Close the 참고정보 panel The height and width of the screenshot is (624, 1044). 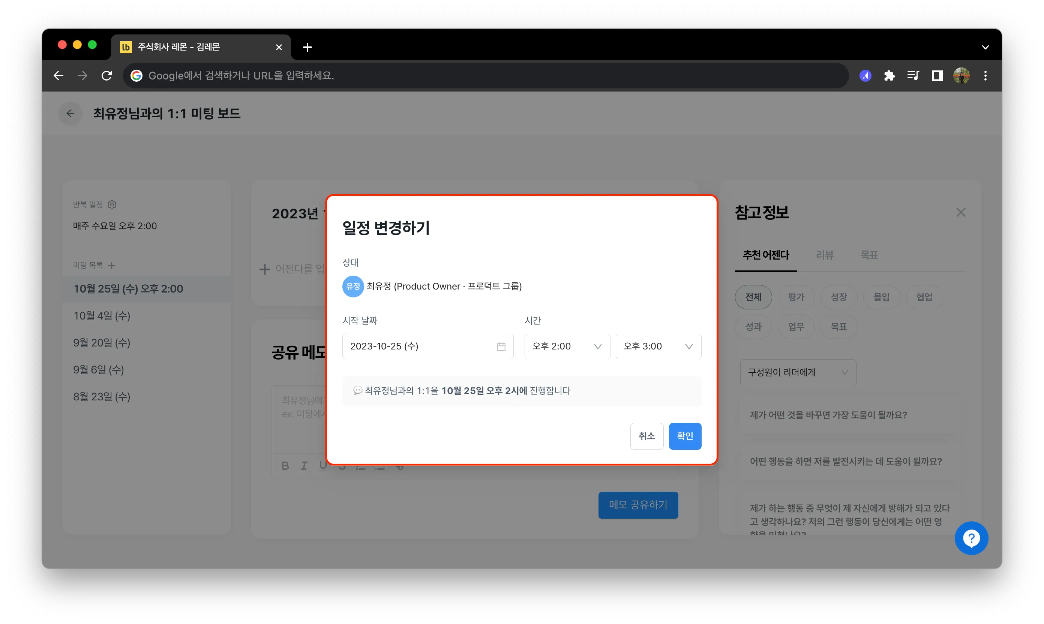[x=961, y=212]
